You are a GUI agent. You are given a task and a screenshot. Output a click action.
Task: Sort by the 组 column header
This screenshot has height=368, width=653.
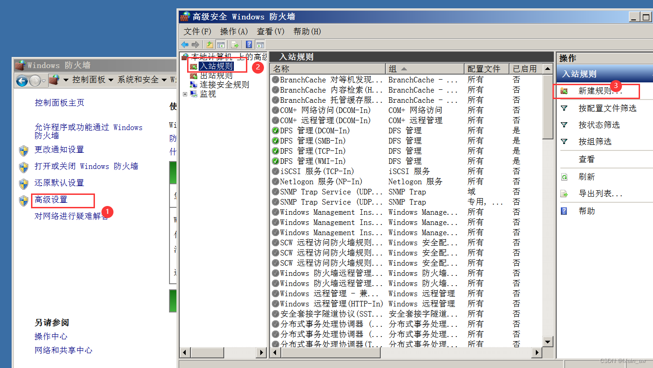[425, 69]
